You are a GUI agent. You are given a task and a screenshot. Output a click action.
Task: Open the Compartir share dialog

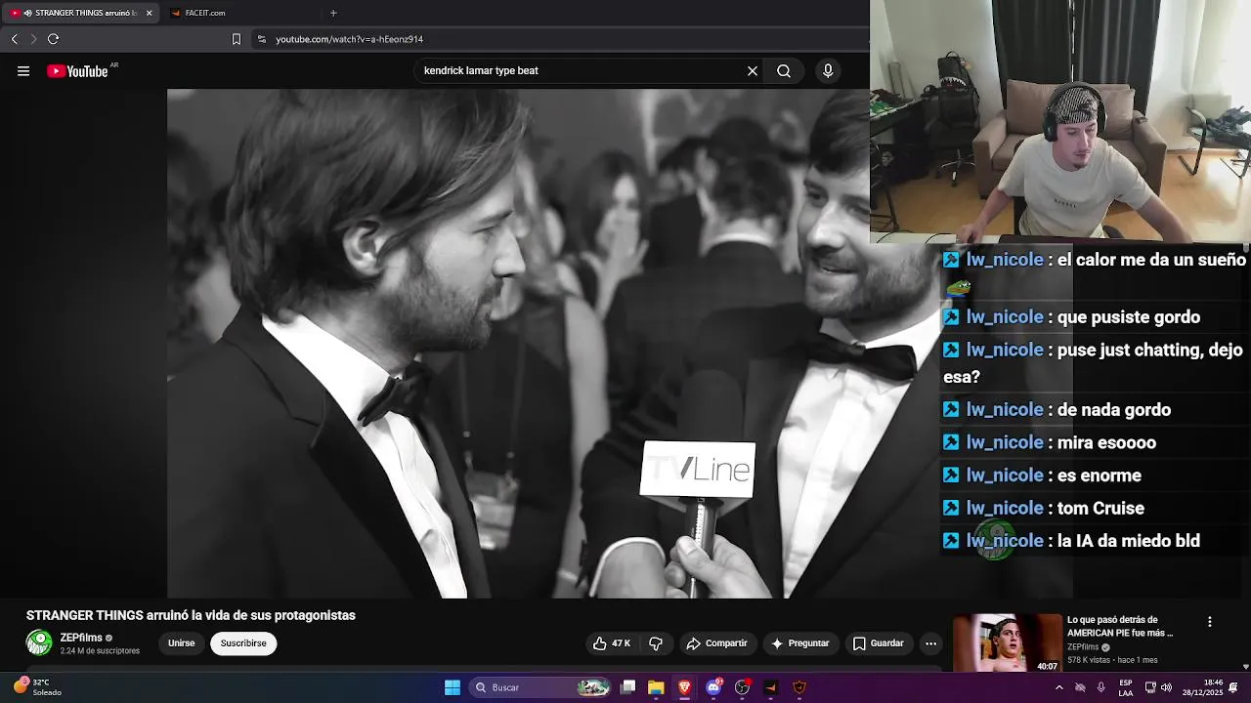(x=717, y=643)
